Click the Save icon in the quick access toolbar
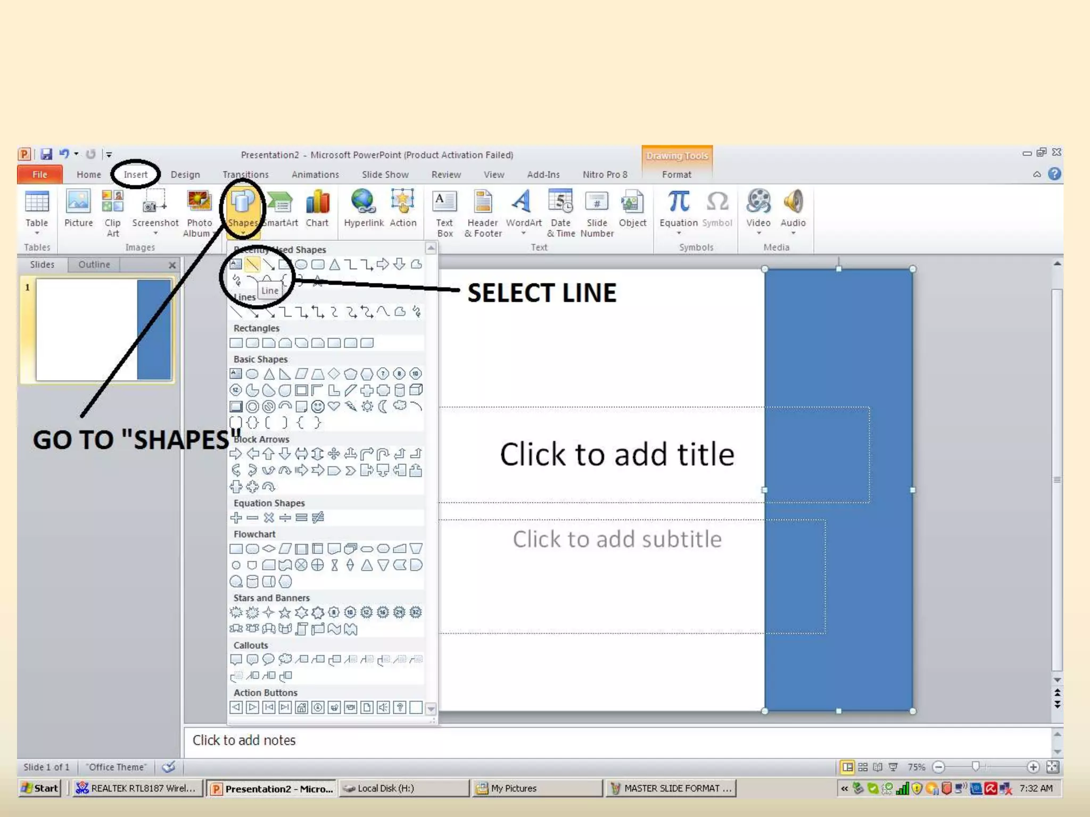The height and width of the screenshot is (817, 1090). (x=46, y=154)
